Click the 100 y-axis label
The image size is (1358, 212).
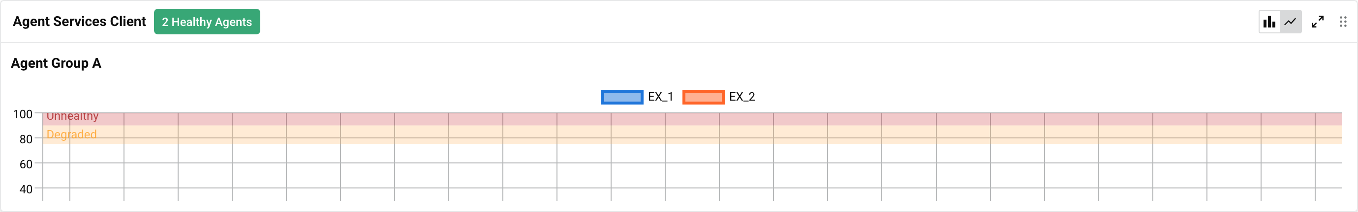point(23,114)
